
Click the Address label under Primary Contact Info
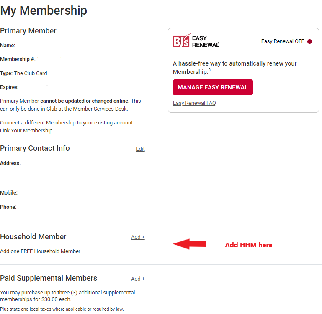point(10,163)
